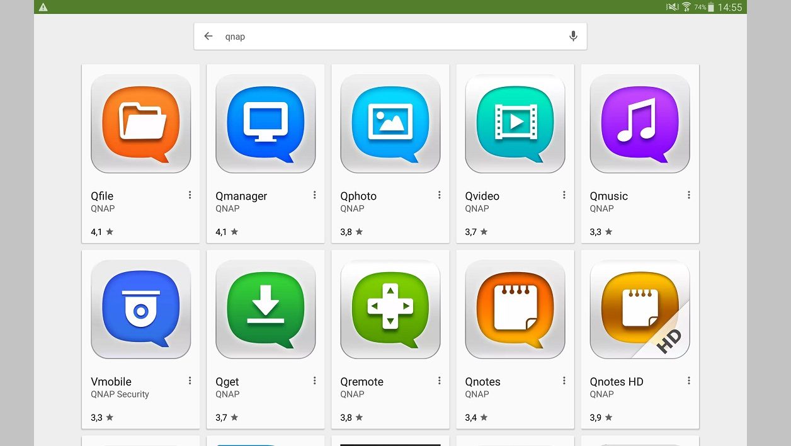Image resolution: width=791 pixels, height=446 pixels.
Task: Open the Qremote app icon
Action: tap(390, 309)
